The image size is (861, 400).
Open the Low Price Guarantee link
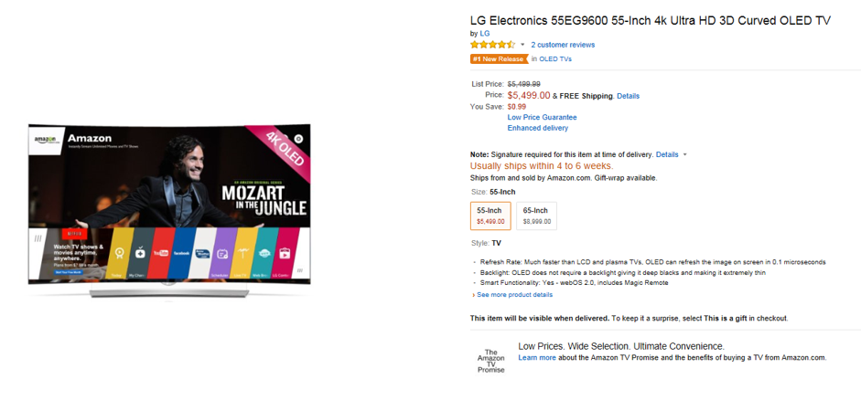click(x=542, y=117)
